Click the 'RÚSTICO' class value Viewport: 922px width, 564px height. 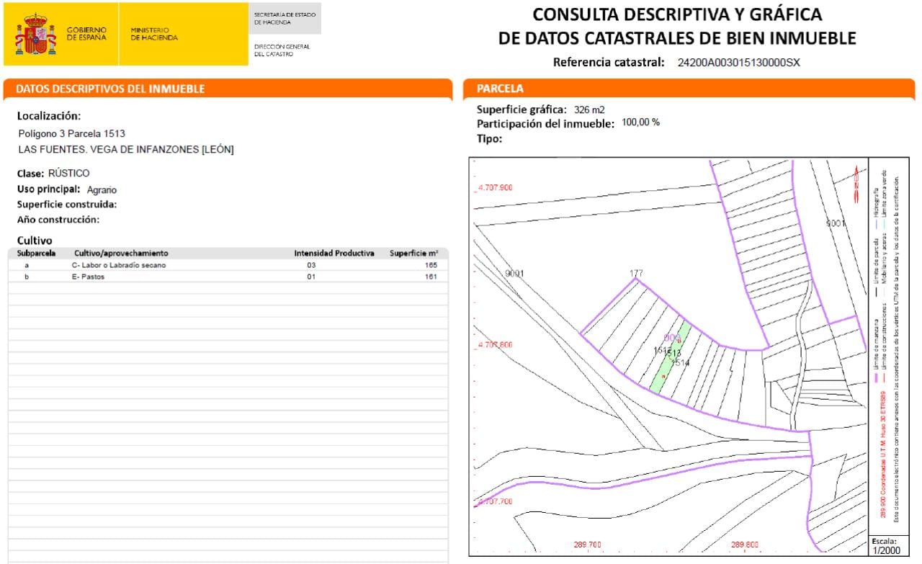pyautogui.click(x=69, y=174)
